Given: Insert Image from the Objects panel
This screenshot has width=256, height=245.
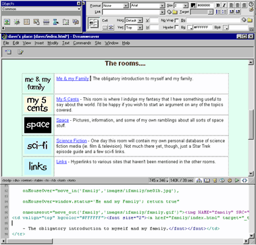Looking at the screenshot, I should coord(7,22).
